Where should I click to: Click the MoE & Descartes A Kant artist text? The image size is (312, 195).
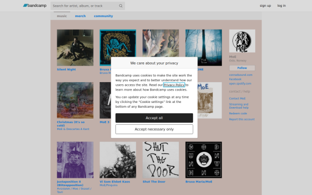(73, 129)
